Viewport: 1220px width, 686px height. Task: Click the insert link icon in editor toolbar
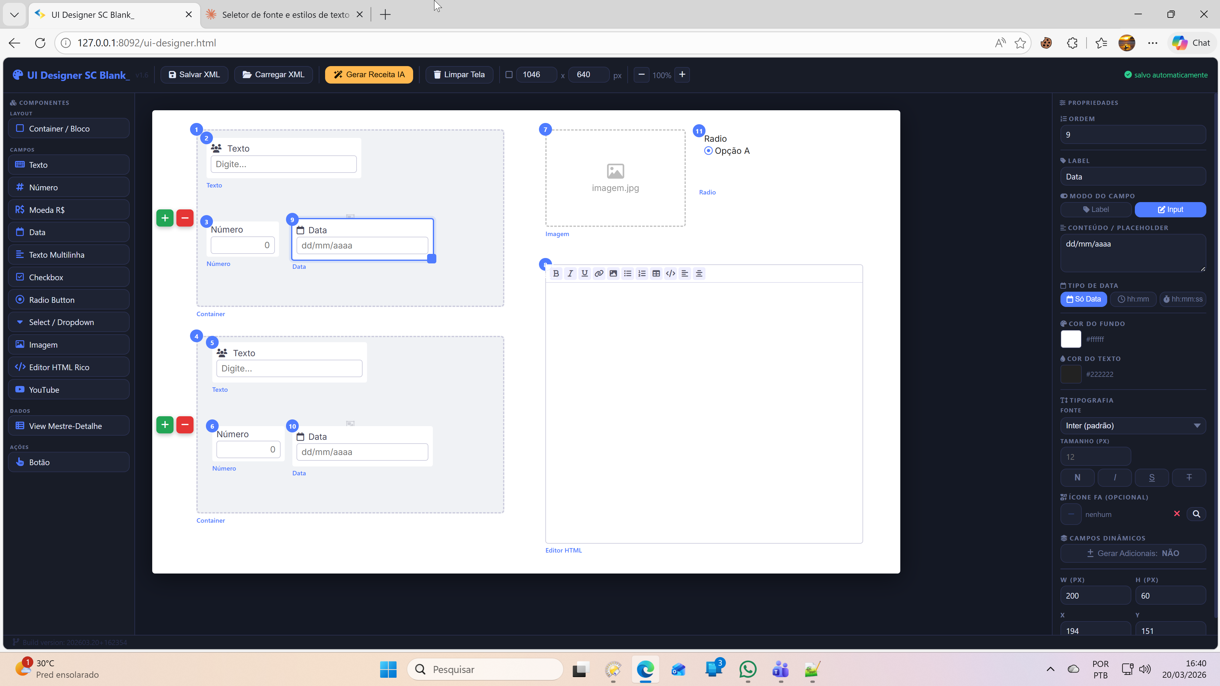[599, 273]
